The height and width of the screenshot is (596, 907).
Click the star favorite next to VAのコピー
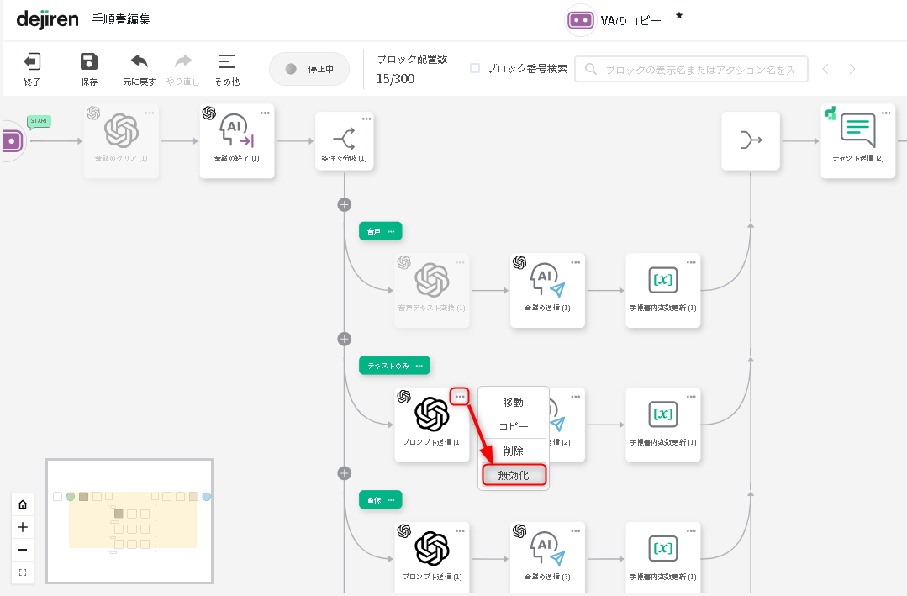tap(679, 16)
